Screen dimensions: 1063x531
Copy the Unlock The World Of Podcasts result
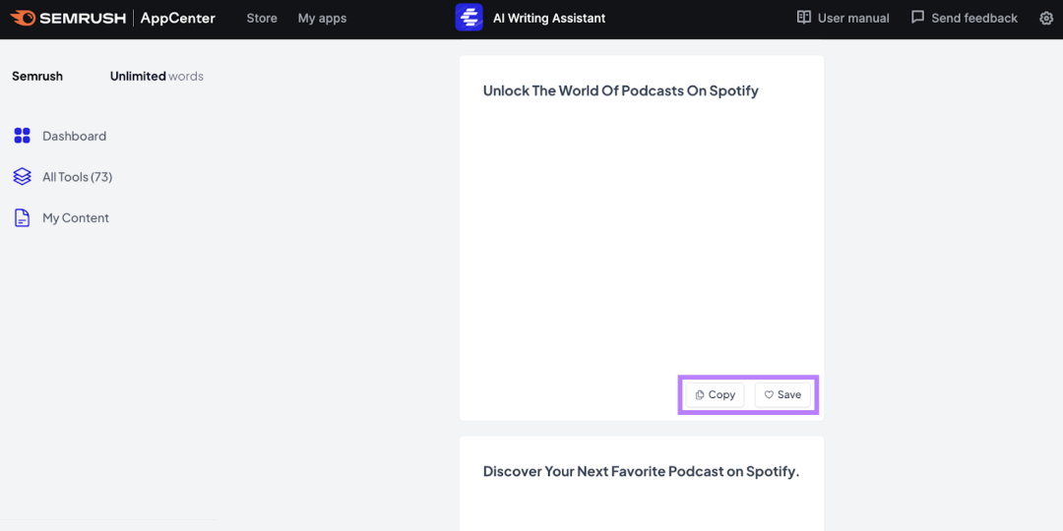[x=716, y=395]
